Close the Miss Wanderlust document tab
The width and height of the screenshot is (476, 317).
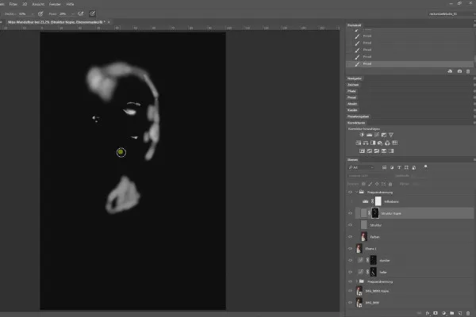pyautogui.click(x=109, y=22)
